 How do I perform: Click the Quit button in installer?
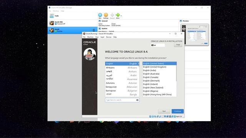pyautogui.click(x=164, y=111)
